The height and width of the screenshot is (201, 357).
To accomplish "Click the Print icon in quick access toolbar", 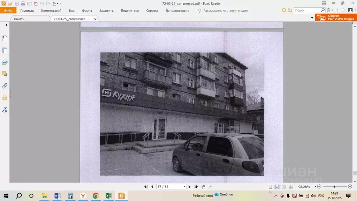I will click(23, 3).
